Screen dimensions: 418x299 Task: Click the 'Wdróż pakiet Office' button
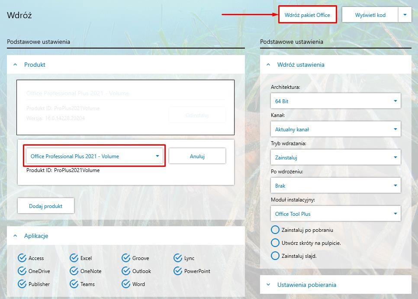tap(307, 15)
